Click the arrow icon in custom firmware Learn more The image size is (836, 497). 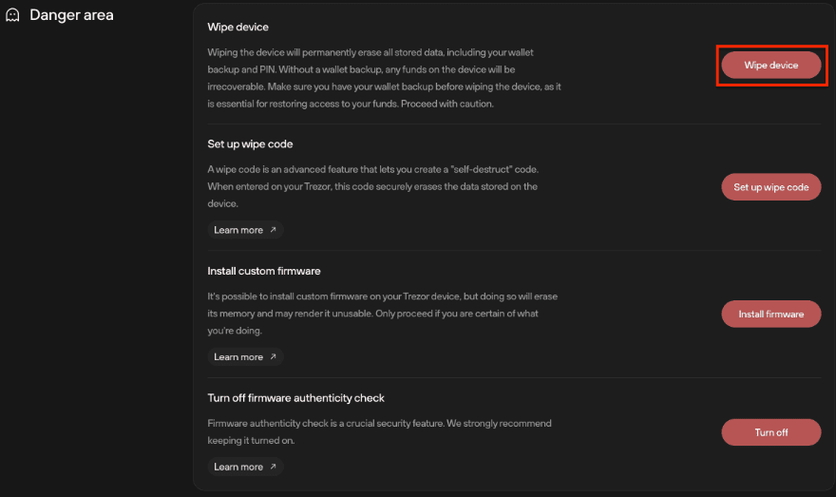pos(274,357)
